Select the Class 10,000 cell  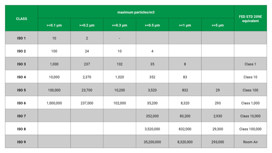(250, 116)
